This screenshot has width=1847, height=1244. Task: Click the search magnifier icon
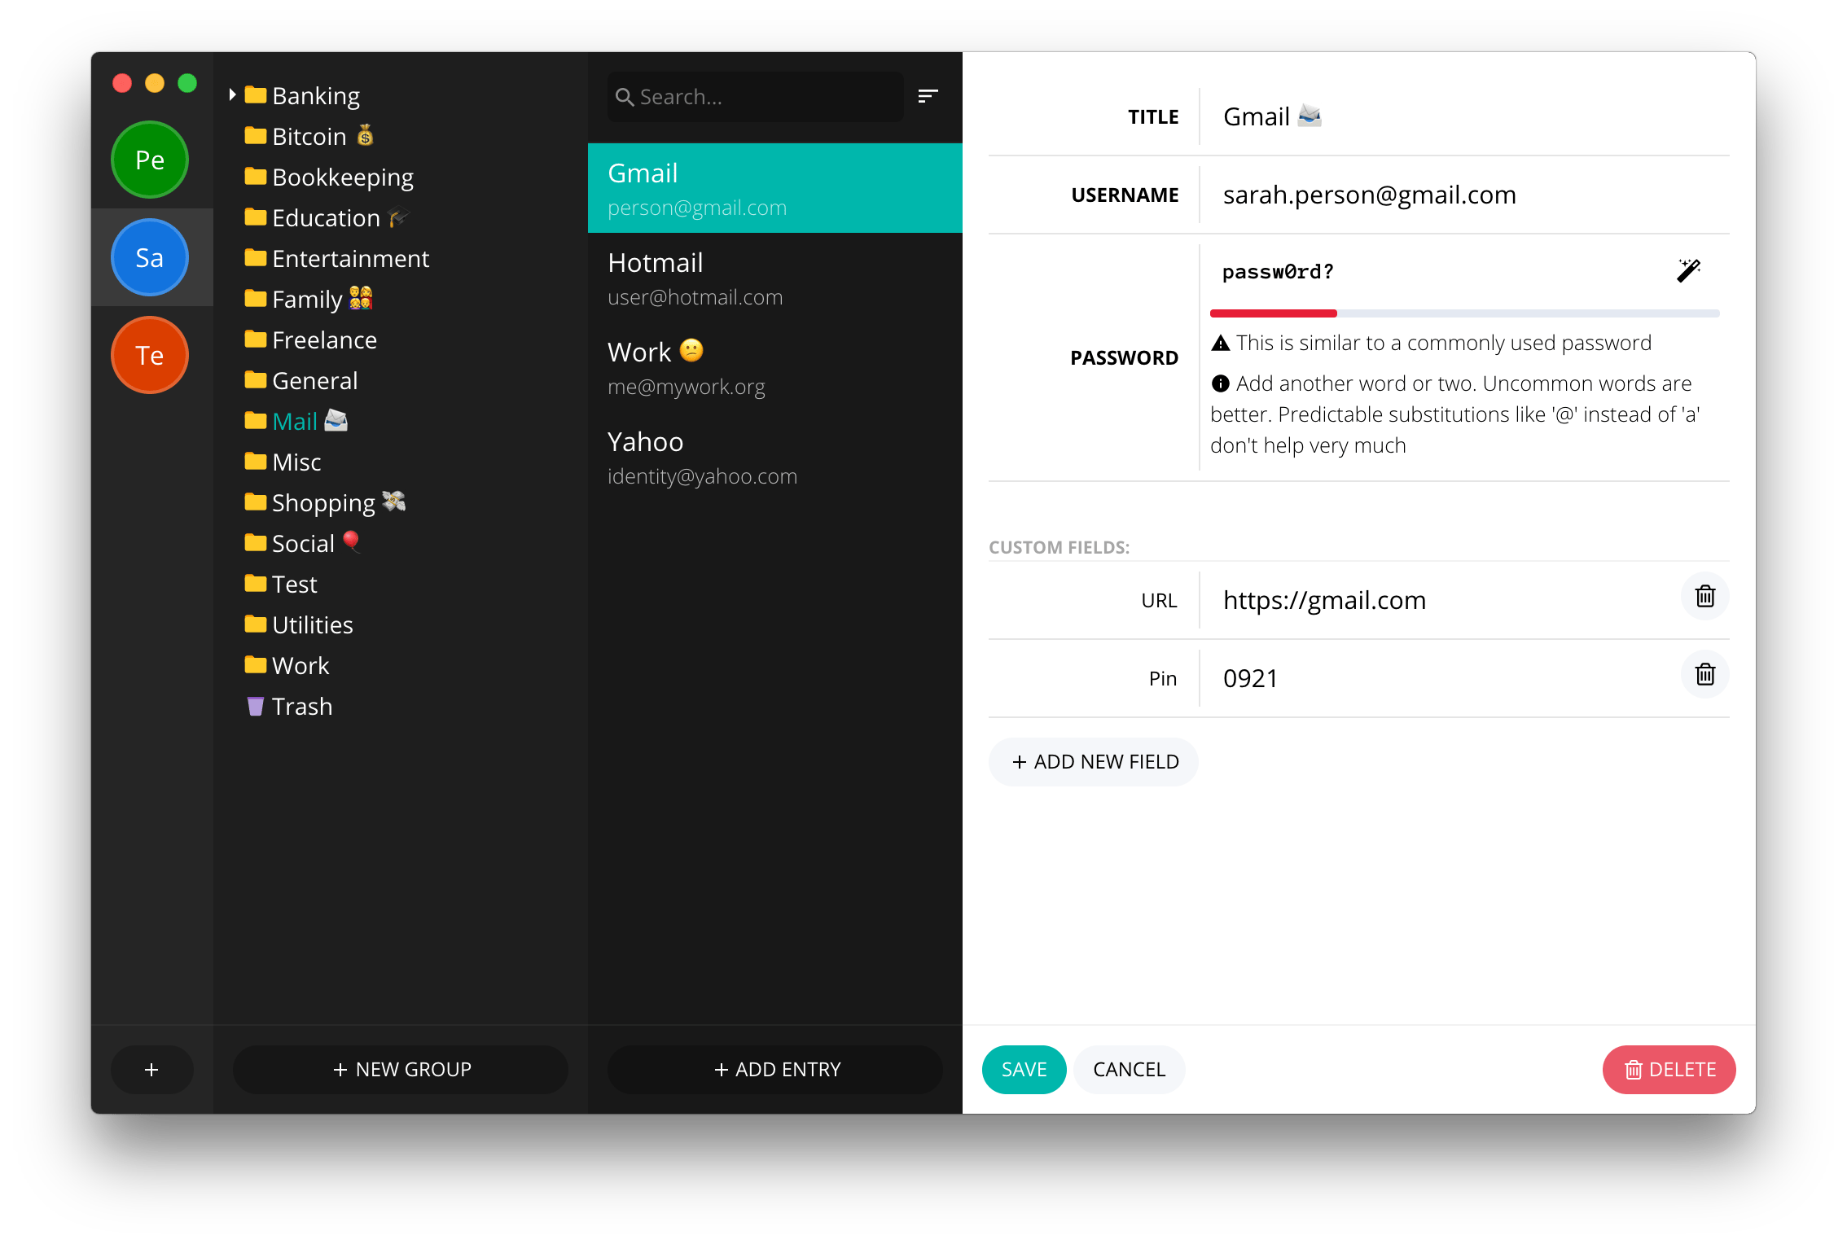625,96
